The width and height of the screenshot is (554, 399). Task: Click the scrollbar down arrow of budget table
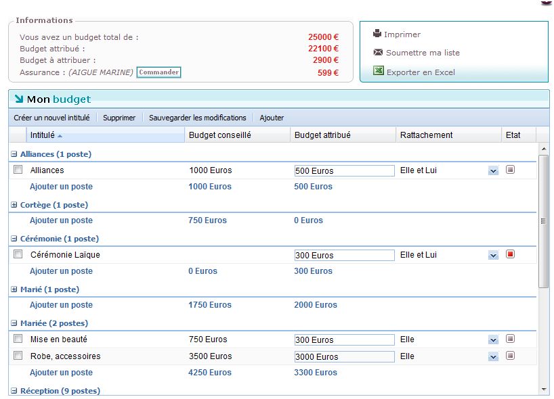click(x=543, y=390)
